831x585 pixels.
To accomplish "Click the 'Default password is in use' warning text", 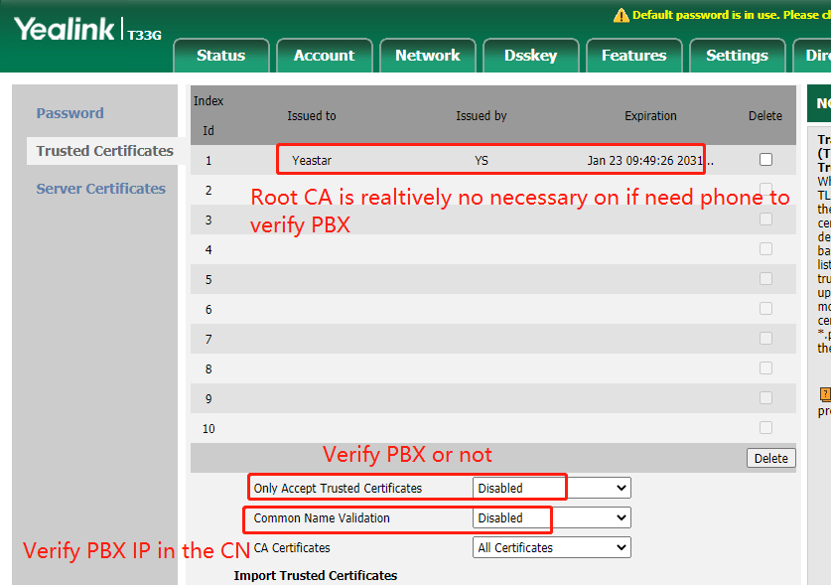I will tap(732, 15).
